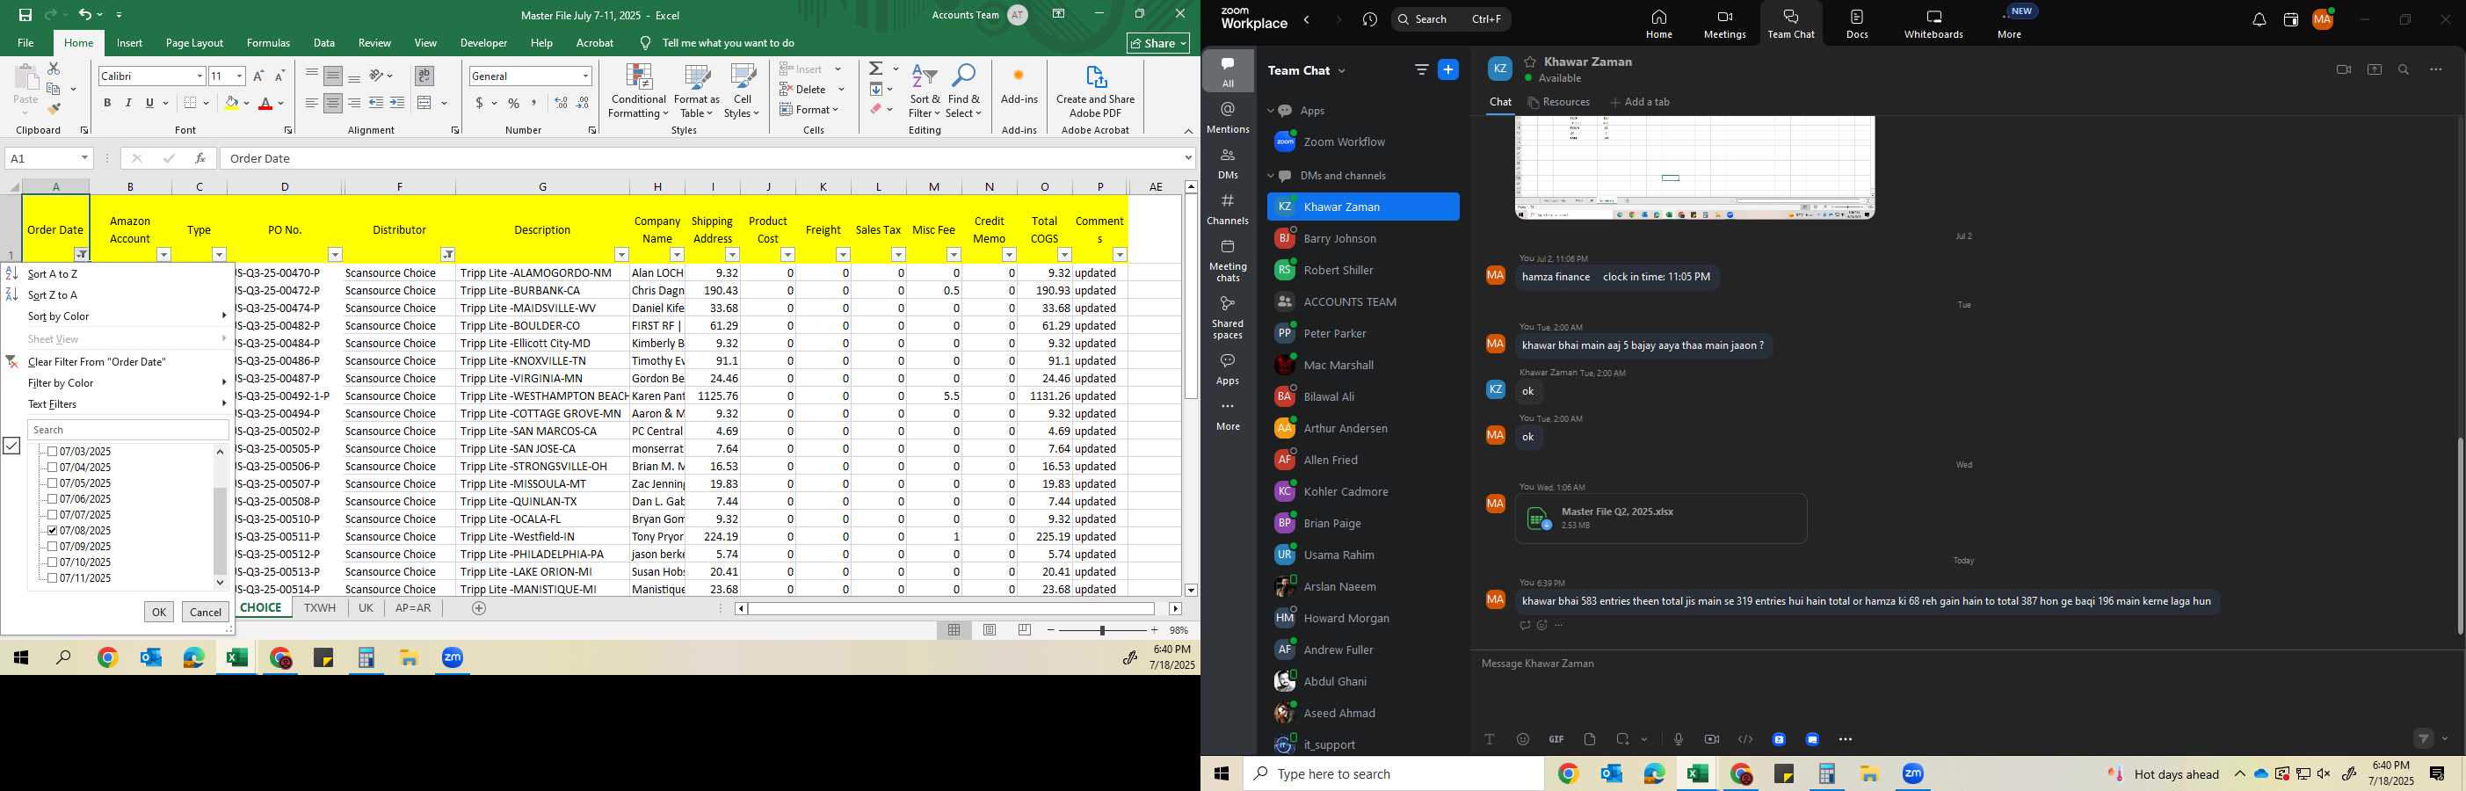This screenshot has height=791, width=2466.
Task: Check the 07/05/2025 filter box
Action: (53, 483)
